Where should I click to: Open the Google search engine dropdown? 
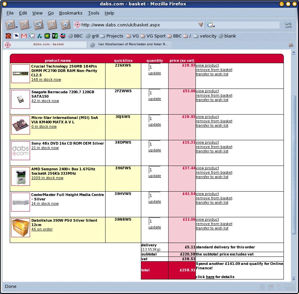coord(211,25)
